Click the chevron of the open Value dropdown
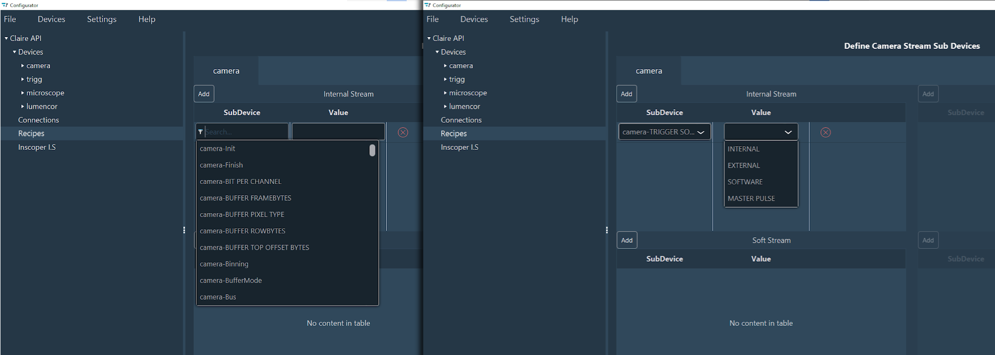The width and height of the screenshot is (995, 355). pyautogui.click(x=787, y=132)
